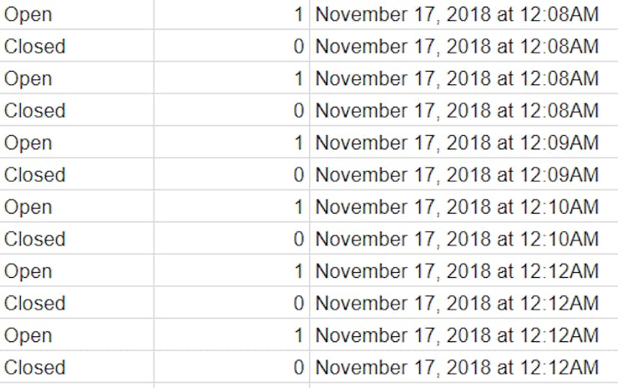Click the bottommost value 0 cell
Viewport: 618px width, 388px height.
click(x=232, y=367)
